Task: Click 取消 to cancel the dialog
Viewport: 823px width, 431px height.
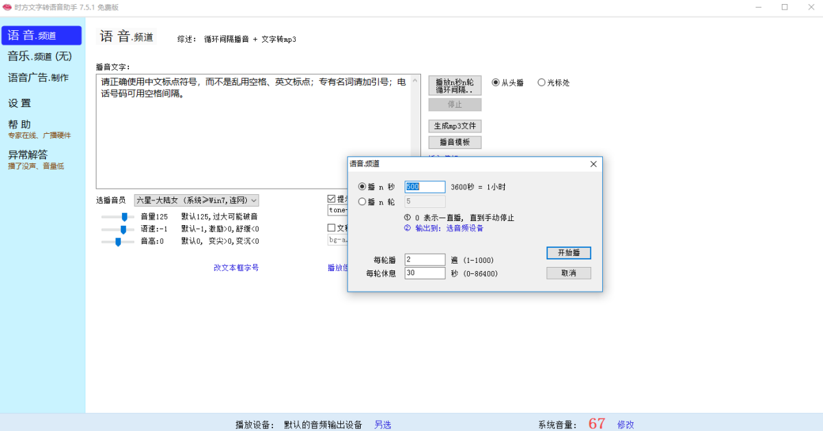Action: click(x=568, y=272)
